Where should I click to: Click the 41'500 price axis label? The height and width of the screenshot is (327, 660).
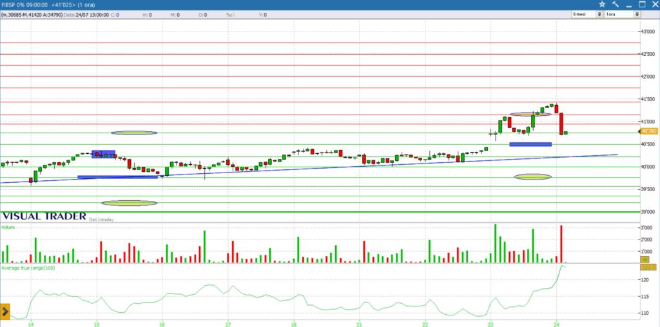(648, 98)
